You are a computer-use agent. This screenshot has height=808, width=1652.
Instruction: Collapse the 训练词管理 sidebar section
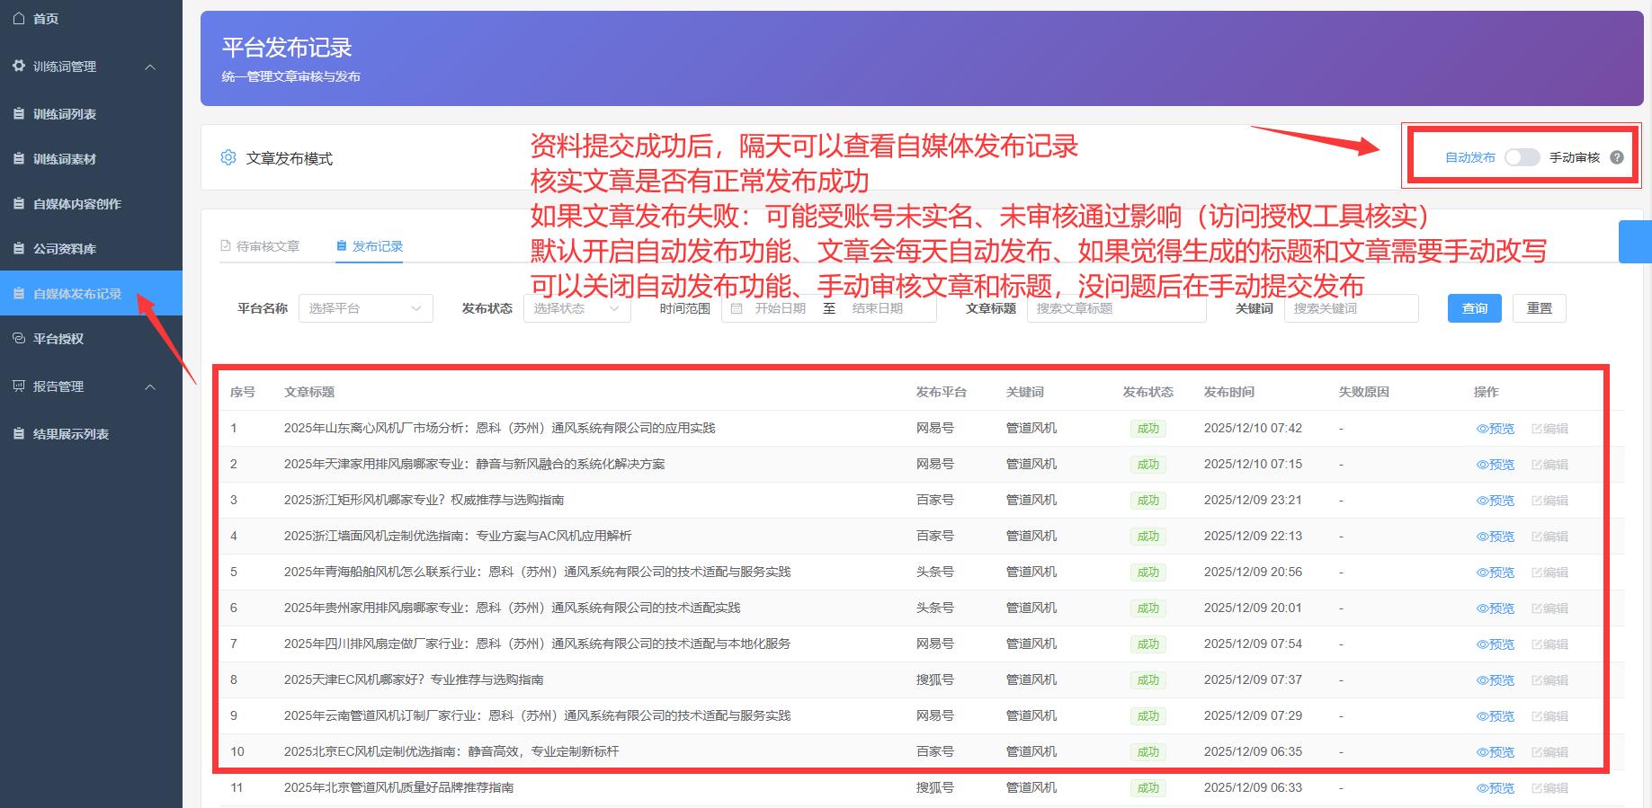[150, 67]
